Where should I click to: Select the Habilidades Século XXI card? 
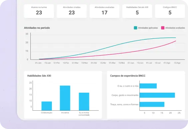pyautogui.click(x=137, y=11)
